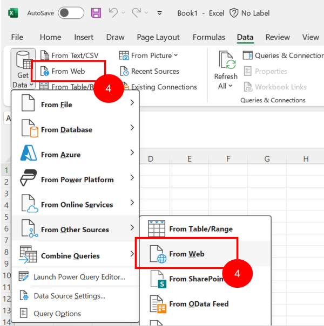Choose From Web in the submenu
Screen dimensions: 324x326
(x=205, y=254)
